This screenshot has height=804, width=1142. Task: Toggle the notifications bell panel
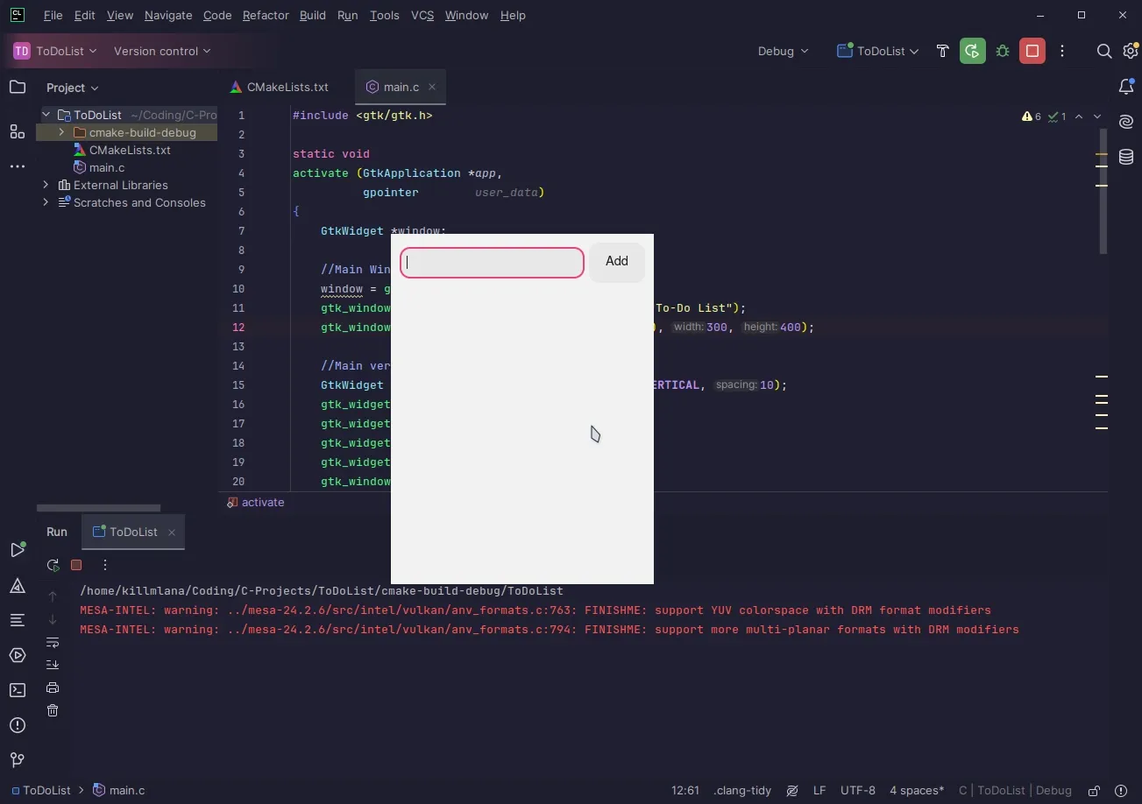[1126, 87]
